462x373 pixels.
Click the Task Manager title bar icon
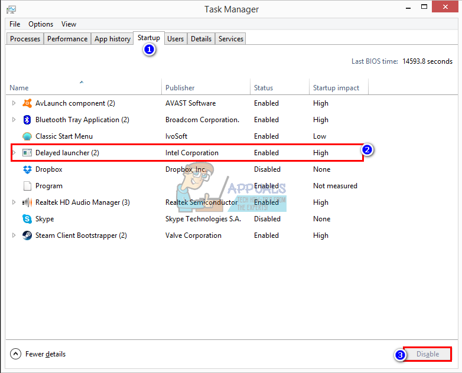tap(11, 9)
